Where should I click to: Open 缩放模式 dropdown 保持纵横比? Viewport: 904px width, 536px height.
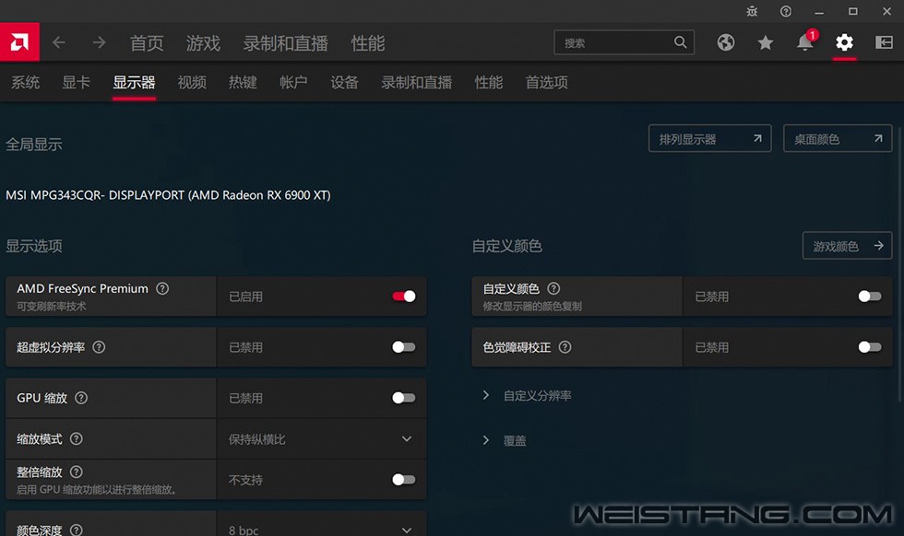(x=322, y=439)
